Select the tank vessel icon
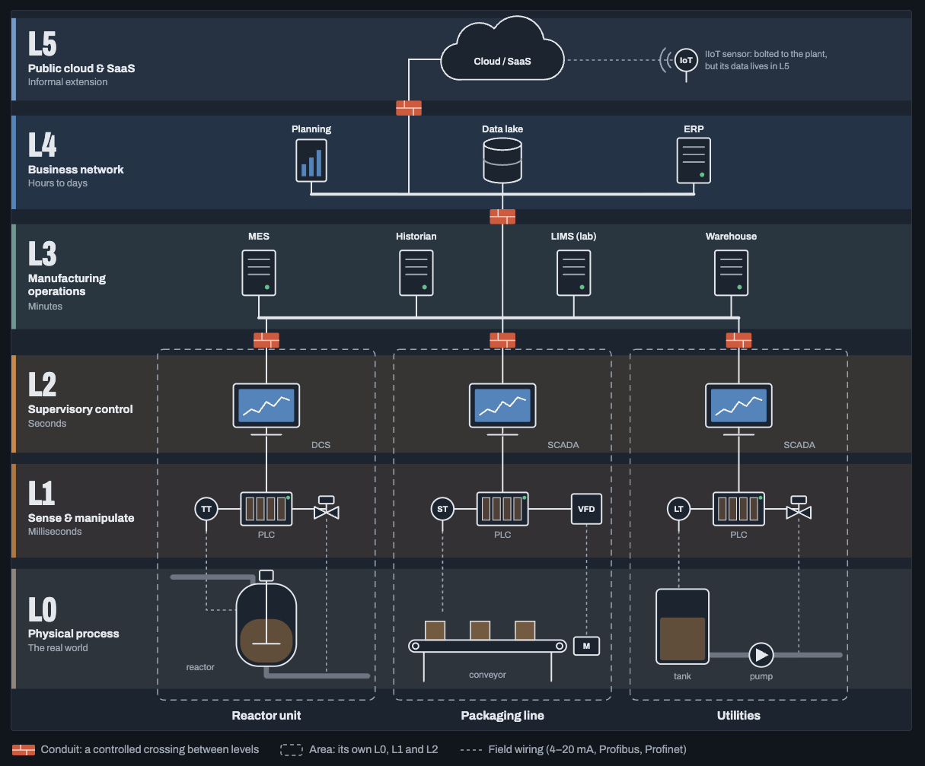925x766 pixels. tap(683, 626)
